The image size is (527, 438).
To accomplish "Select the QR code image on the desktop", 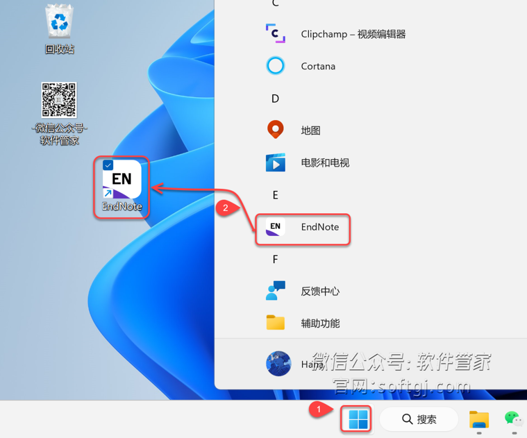I will pos(59,100).
